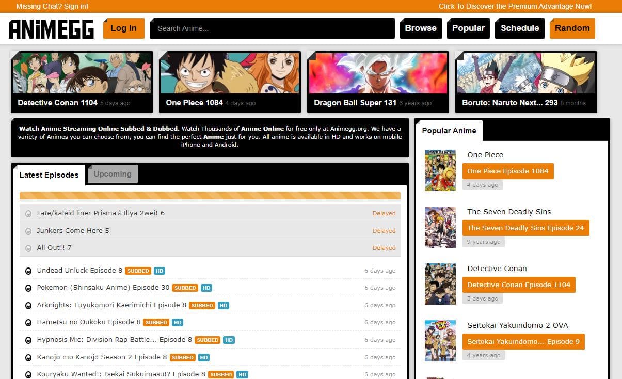Click the face icon beside Pokemon Episode 30

tap(28, 288)
